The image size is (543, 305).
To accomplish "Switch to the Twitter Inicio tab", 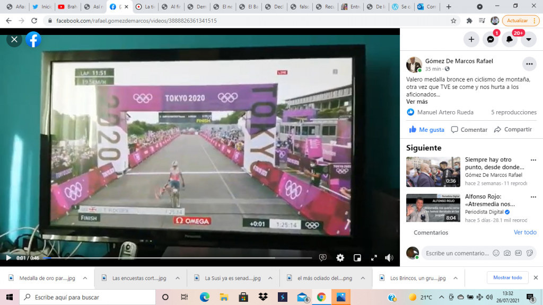I will [42, 6].
